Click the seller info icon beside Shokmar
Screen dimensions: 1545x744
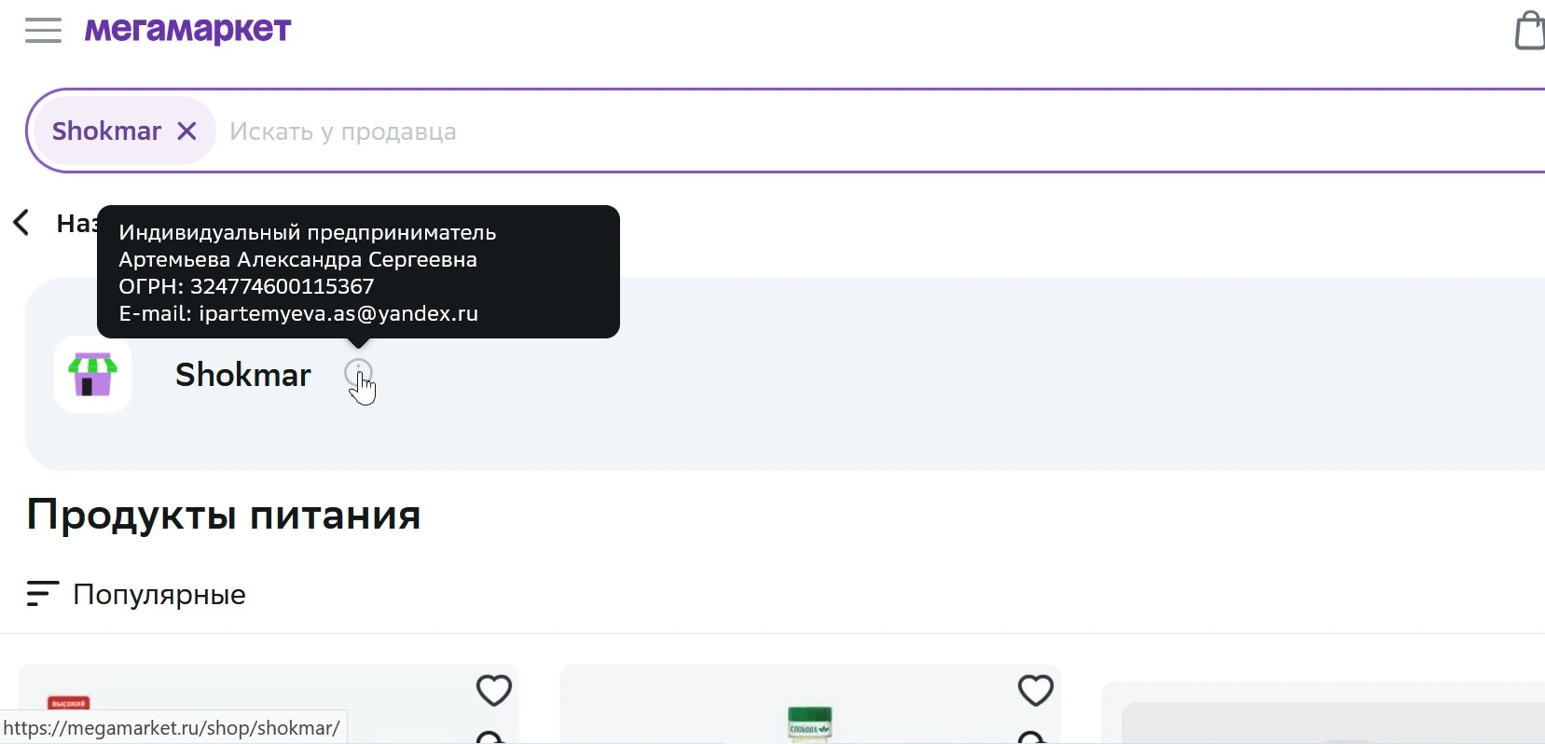359,374
